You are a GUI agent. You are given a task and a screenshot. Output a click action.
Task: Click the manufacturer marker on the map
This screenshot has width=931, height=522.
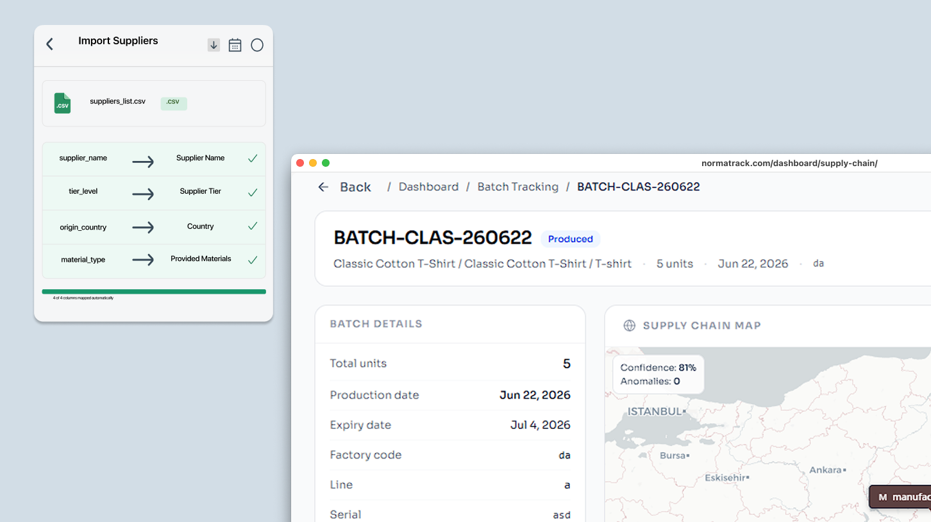[x=900, y=497]
